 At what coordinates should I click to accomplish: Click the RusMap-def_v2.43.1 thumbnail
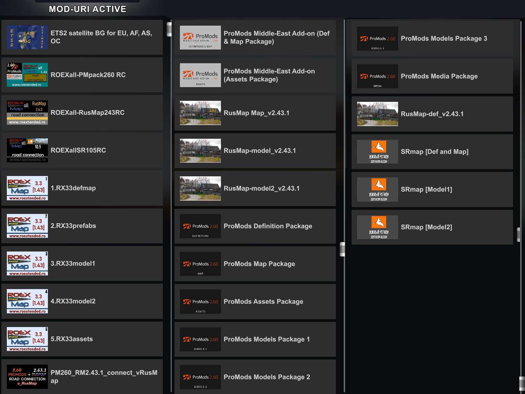tap(378, 114)
